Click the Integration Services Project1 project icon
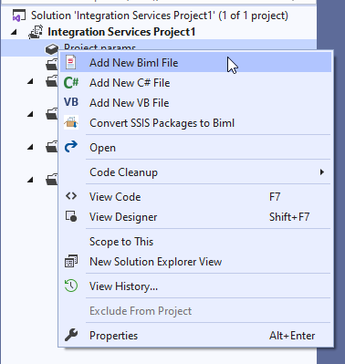345x364 pixels. [36, 32]
